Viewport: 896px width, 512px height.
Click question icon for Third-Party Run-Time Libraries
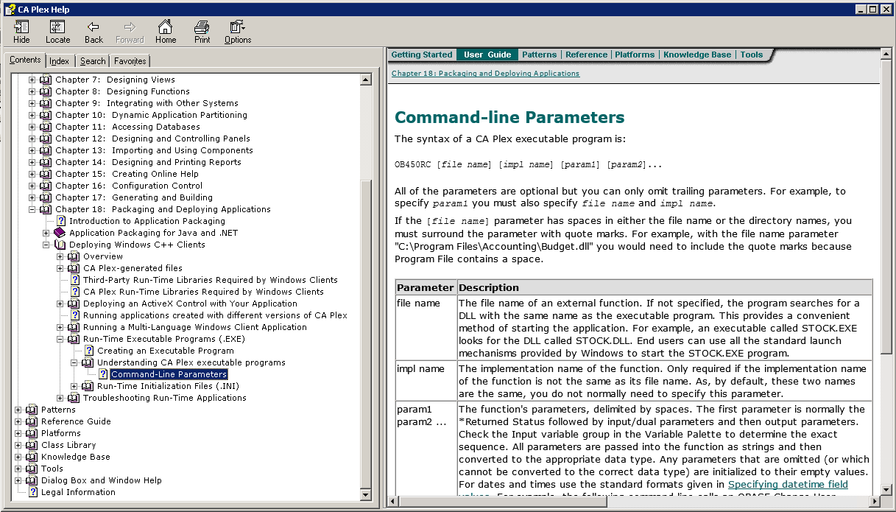tap(75, 280)
